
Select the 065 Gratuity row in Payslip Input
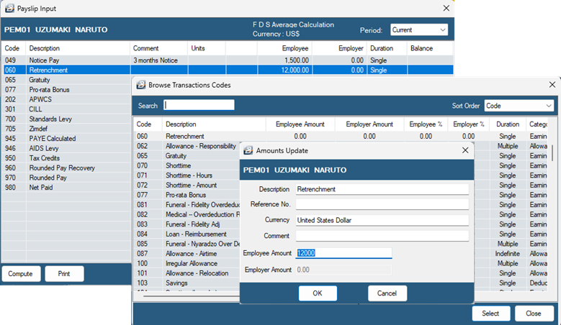[x=67, y=80]
